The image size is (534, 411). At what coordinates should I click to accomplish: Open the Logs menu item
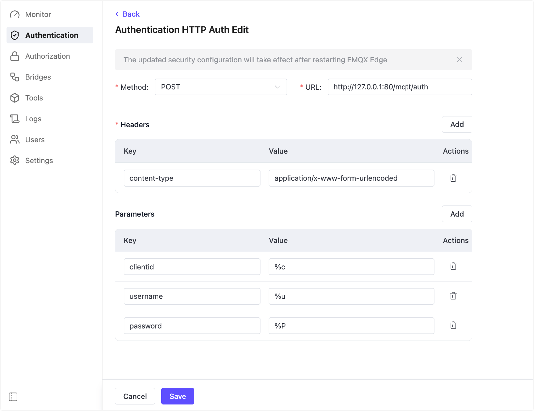click(33, 119)
